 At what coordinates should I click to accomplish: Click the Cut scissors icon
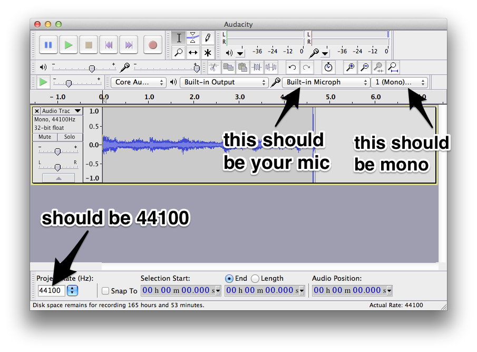click(214, 67)
